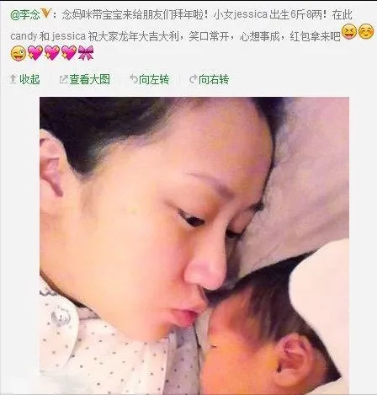Image resolution: width=377 pixels, height=395 pixels.
Task: Rotate the photo with 向左转
Action: (154, 79)
